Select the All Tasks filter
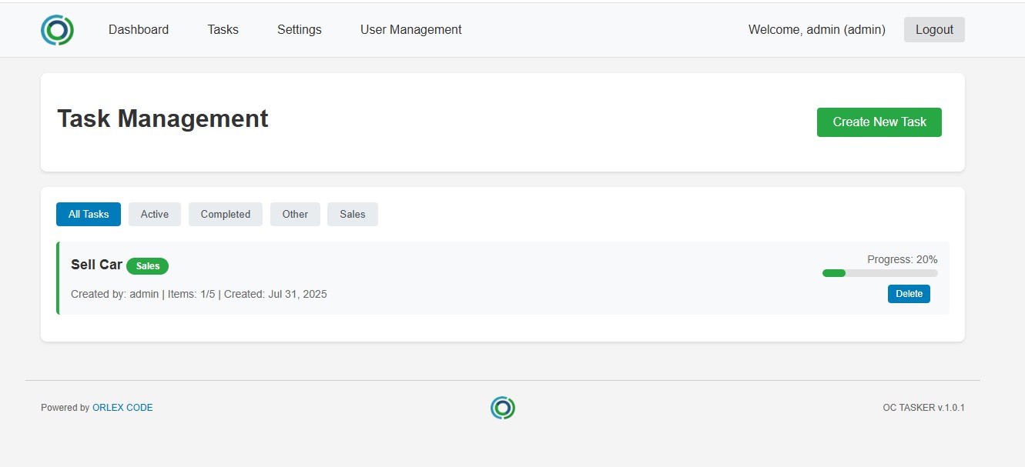Viewport: 1025px width, 467px height. (89, 215)
